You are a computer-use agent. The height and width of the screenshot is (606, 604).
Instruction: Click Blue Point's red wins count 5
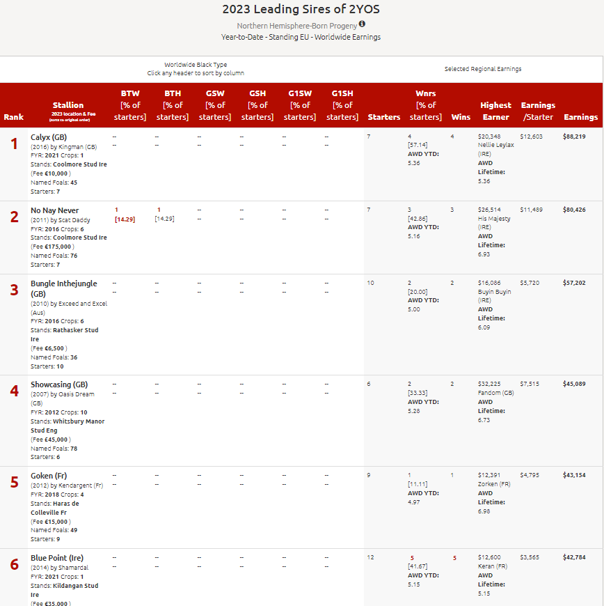454,558
